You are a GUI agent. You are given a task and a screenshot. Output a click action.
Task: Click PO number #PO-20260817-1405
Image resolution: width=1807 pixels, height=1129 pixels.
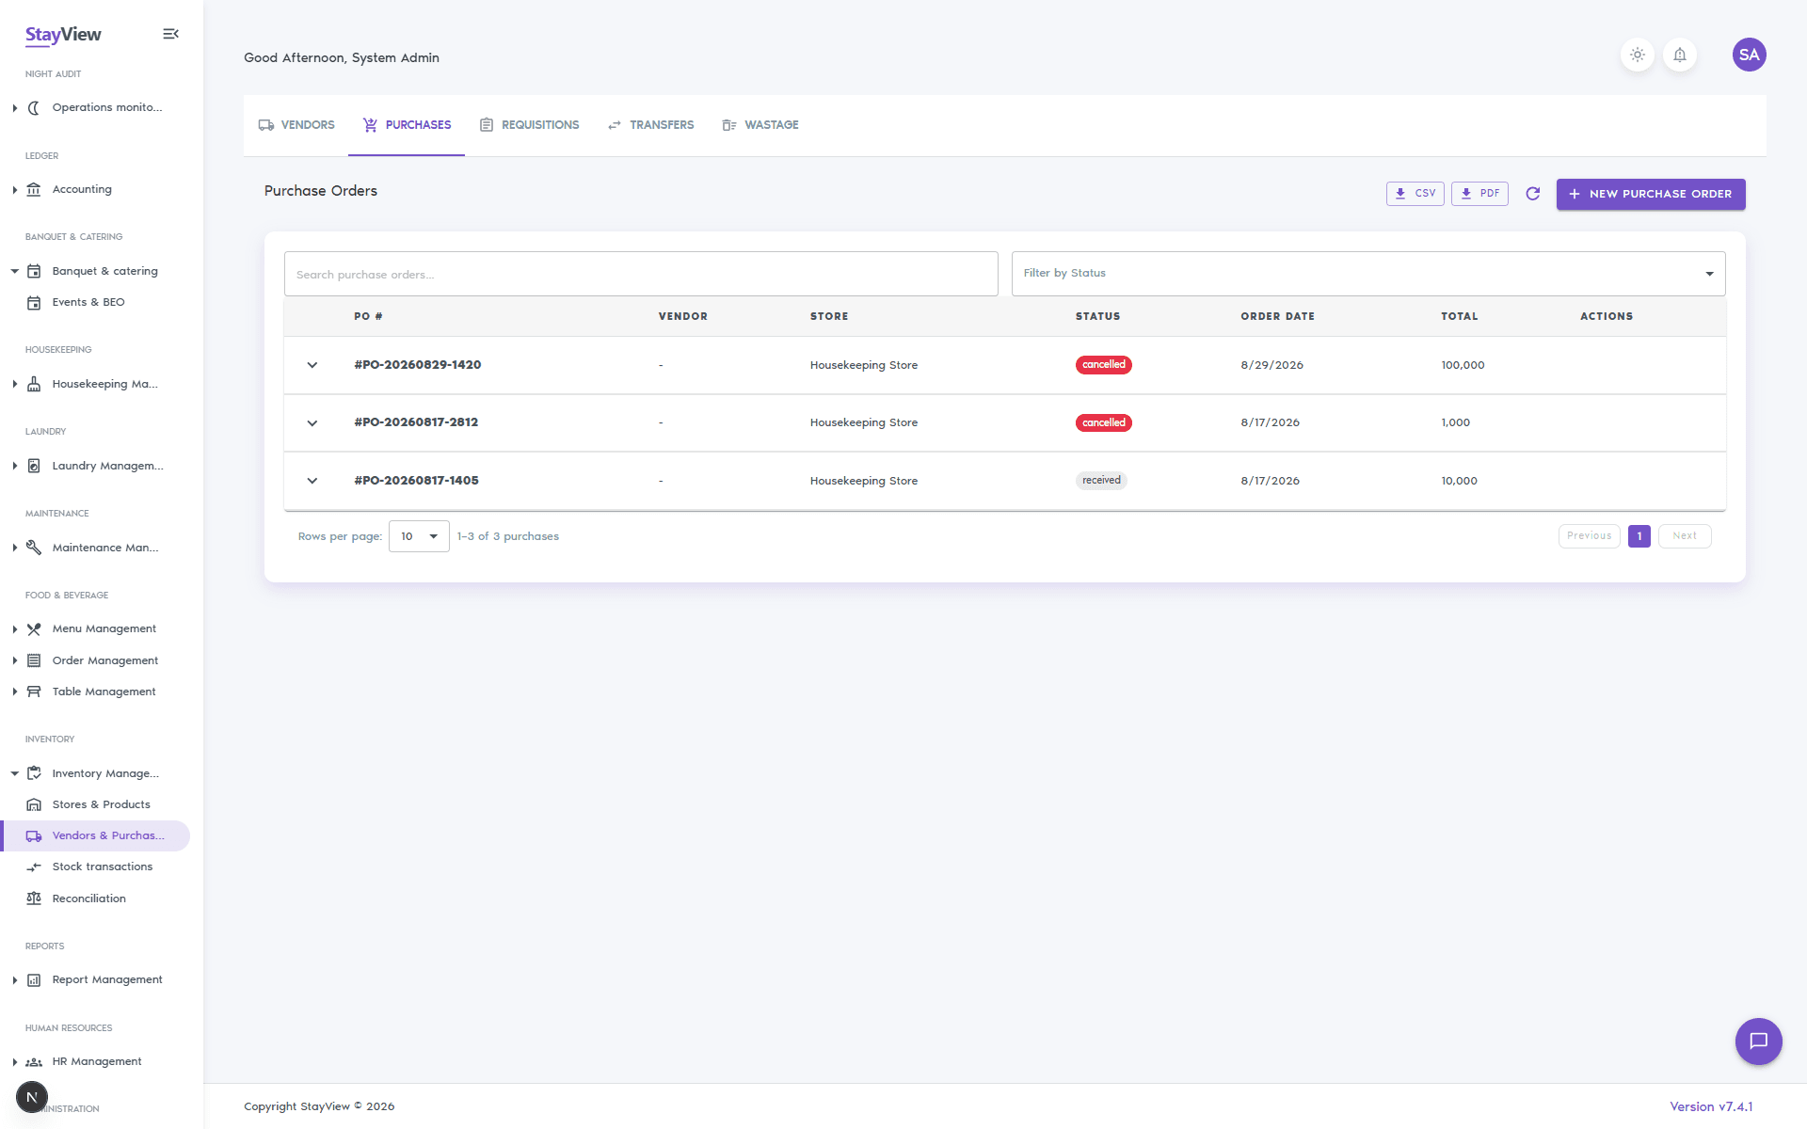click(416, 481)
